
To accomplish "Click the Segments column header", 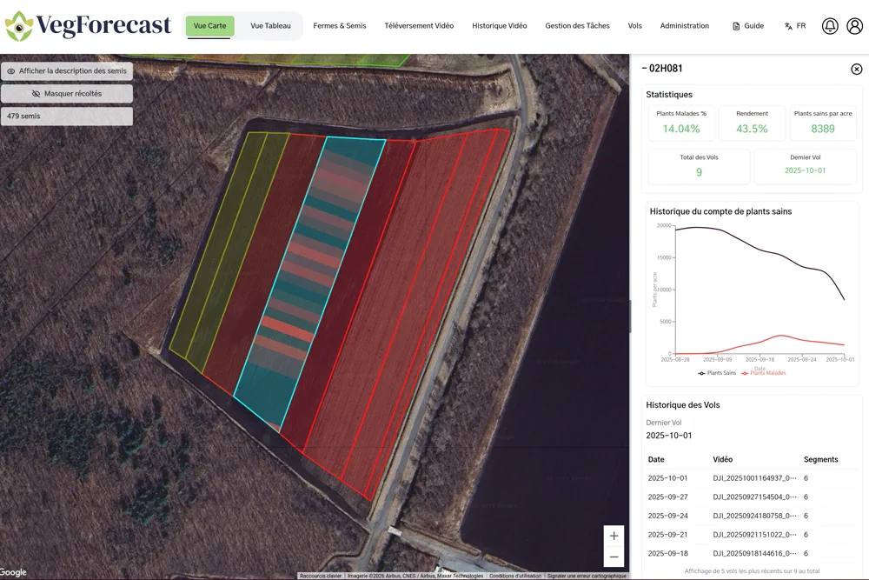I will tap(821, 460).
